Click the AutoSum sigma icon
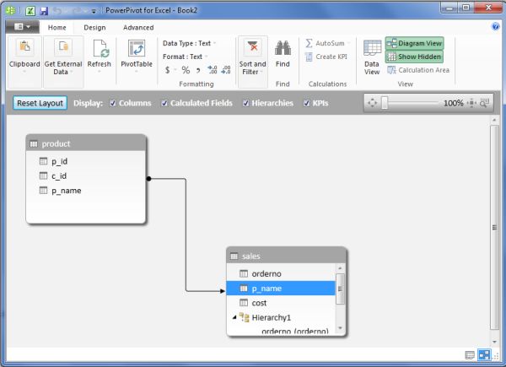 click(309, 43)
